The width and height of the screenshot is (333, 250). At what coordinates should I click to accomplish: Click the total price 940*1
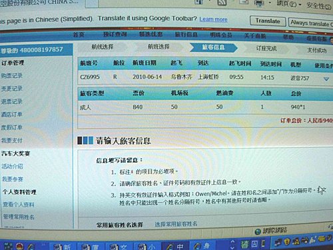(298, 107)
